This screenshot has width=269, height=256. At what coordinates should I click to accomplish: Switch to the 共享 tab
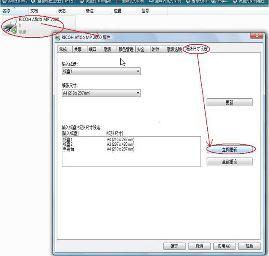[x=78, y=50]
